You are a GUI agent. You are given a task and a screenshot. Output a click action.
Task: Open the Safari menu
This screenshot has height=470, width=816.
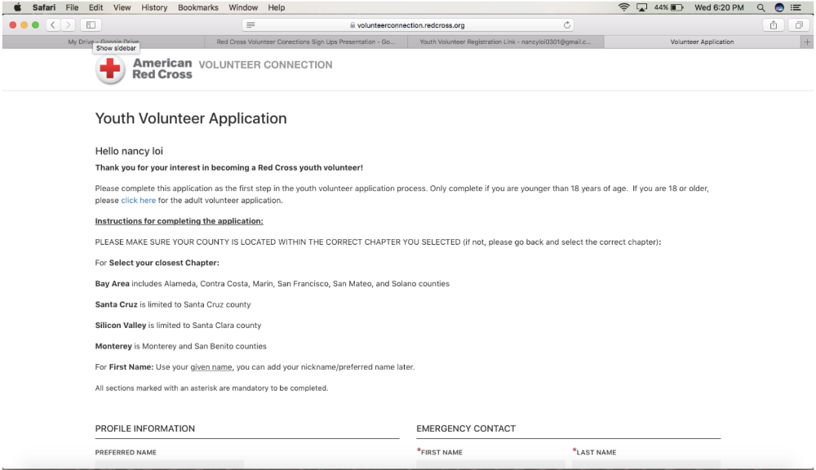point(45,7)
